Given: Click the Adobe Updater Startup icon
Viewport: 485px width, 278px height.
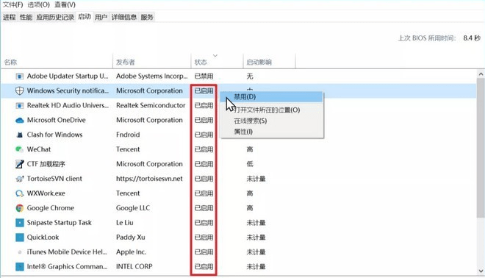Looking at the screenshot, I should click(x=20, y=76).
